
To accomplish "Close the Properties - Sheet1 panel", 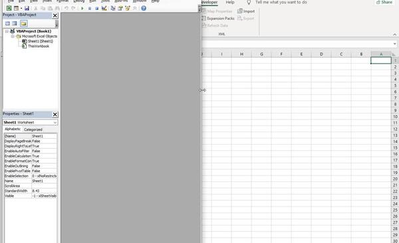I will point(55,114).
